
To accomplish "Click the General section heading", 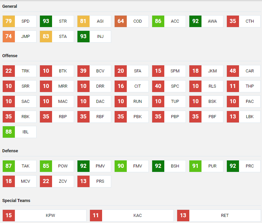I will pos(10,6).
